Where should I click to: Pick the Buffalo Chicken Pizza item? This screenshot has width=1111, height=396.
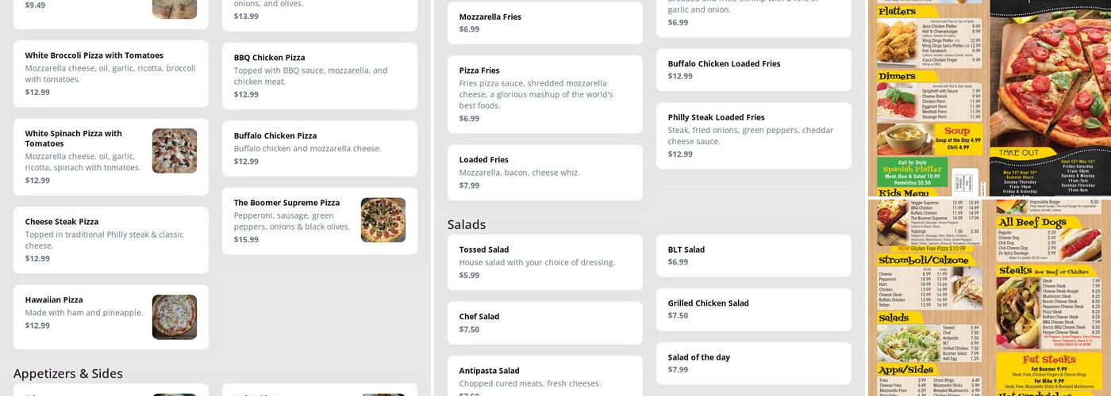[x=319, y=148]
